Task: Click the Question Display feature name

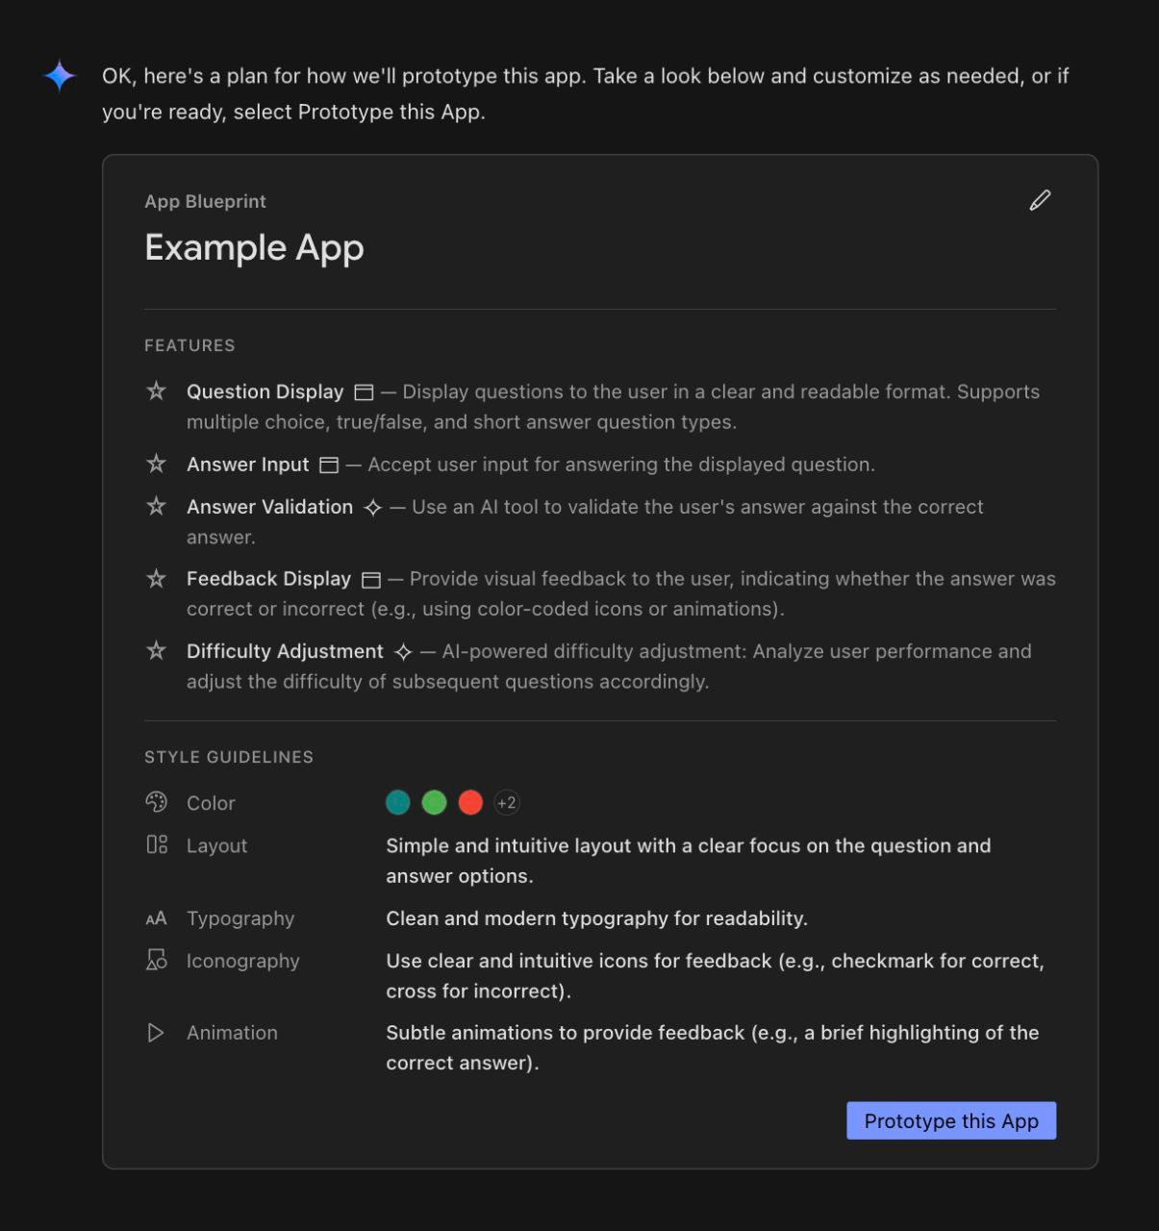Action: tap(265, 391)
